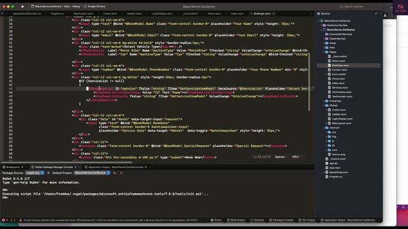Open ApplicationDbContext.cs editor tab
408x229 pixels.
(27, 13)
